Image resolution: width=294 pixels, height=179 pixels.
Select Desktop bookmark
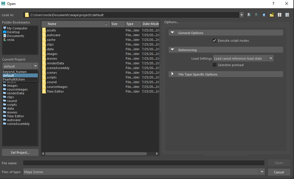click(12, 32)
